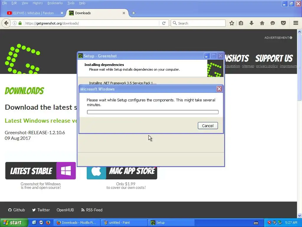
Task: Open the Downloads arrow icon in toolbar
Action: [x=252, y=23]
